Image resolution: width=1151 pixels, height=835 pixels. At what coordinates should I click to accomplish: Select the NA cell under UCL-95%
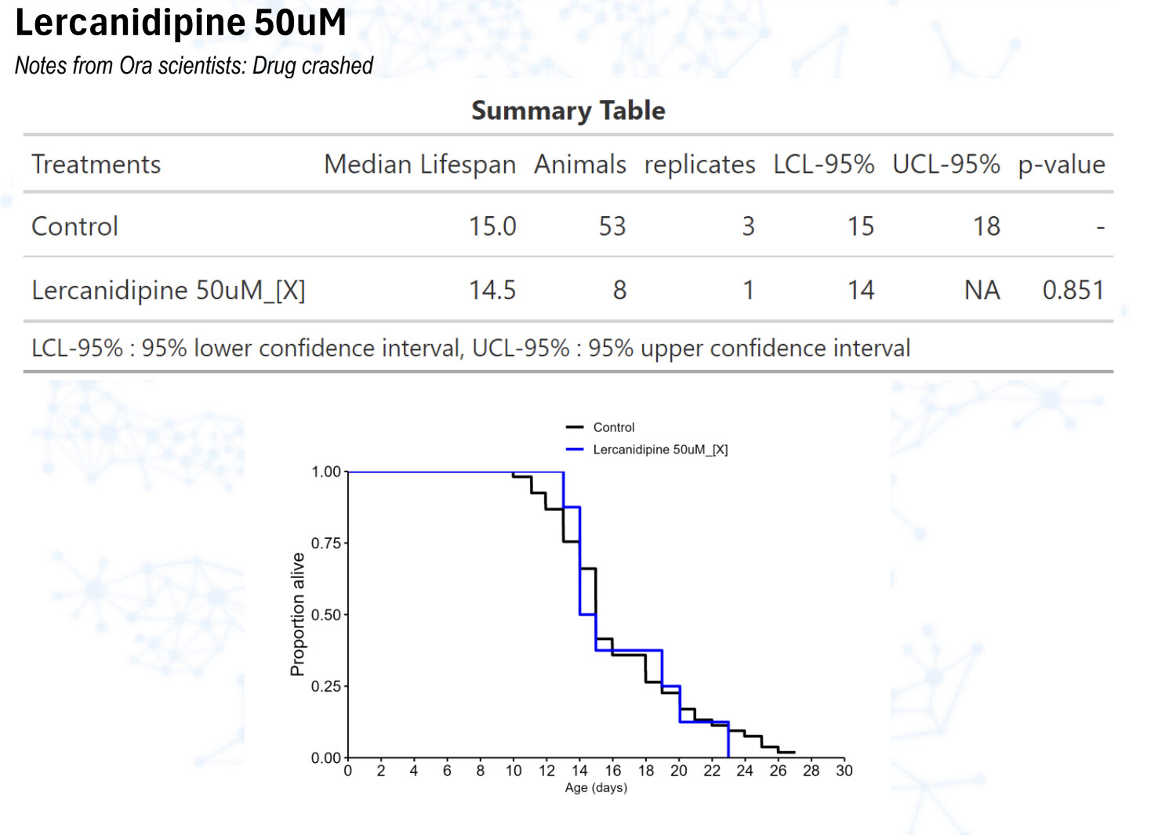coord(982,291)
